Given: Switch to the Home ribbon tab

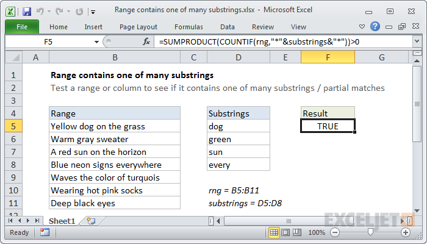Looking at the screenshot, I should (59, 27).
